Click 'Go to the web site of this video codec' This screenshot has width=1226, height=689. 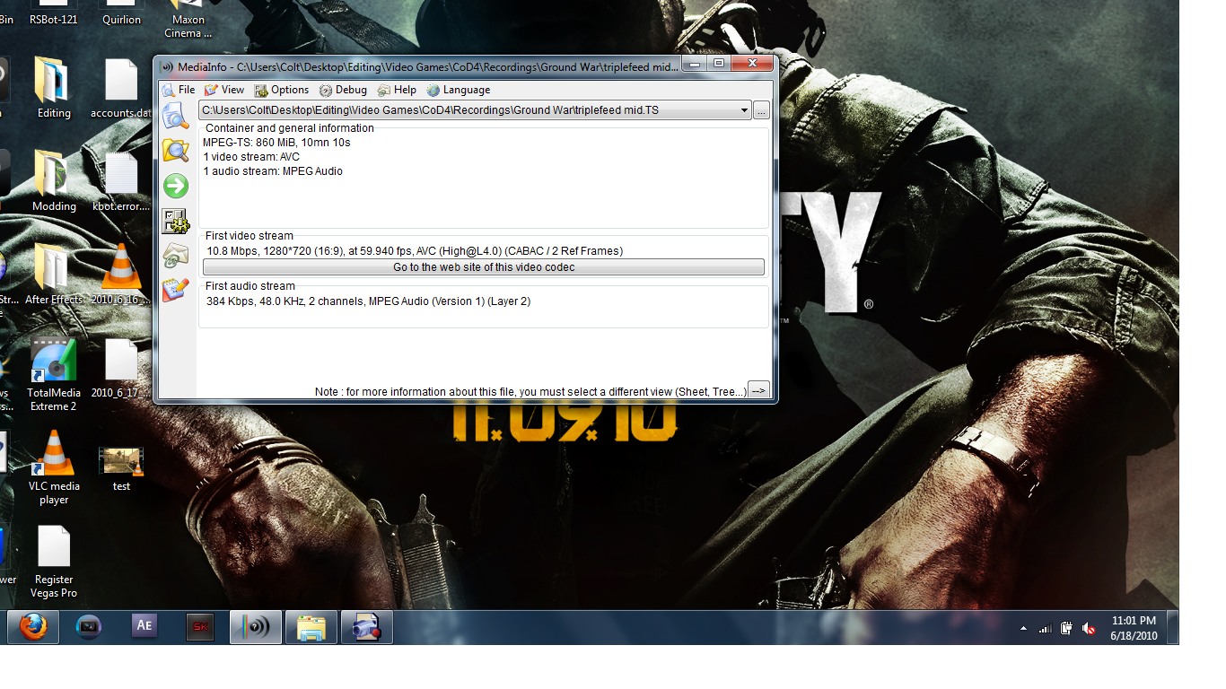[484, 267]
